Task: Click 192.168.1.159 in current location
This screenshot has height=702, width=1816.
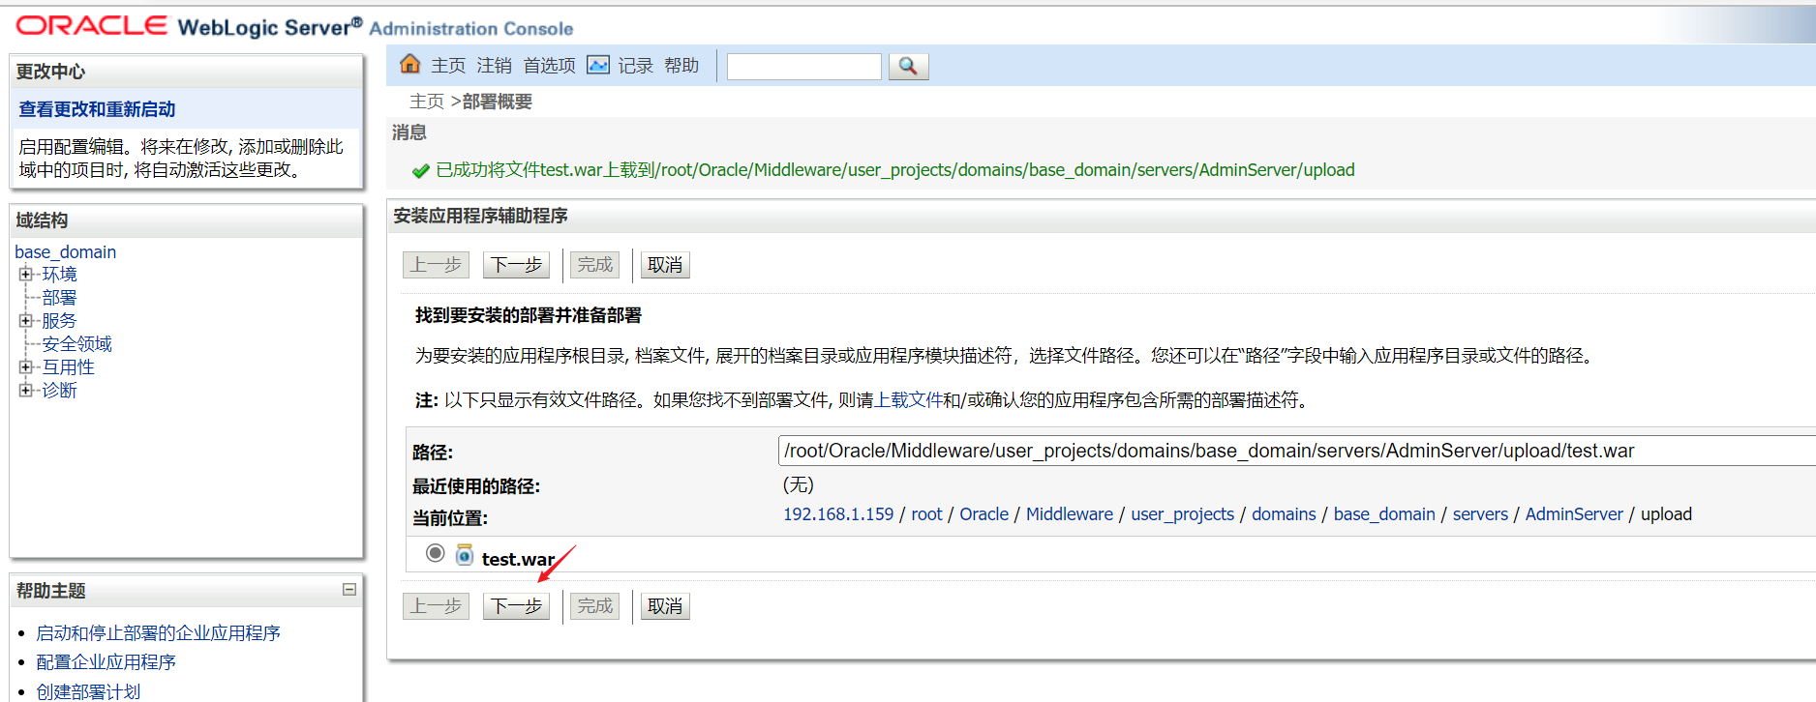Action: [x=838, y=514]
